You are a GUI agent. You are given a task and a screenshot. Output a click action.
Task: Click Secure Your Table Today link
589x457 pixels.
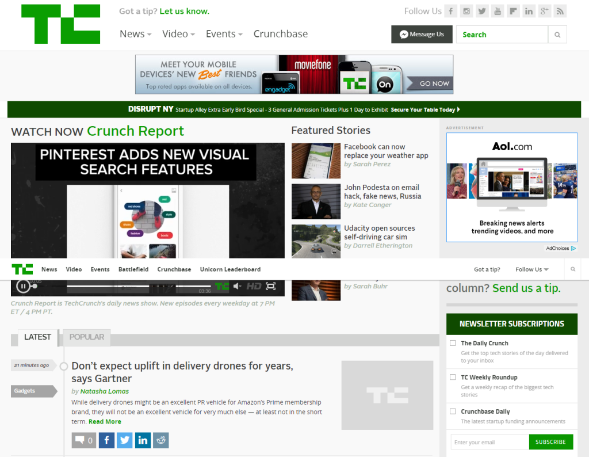[x=425, y=110]
